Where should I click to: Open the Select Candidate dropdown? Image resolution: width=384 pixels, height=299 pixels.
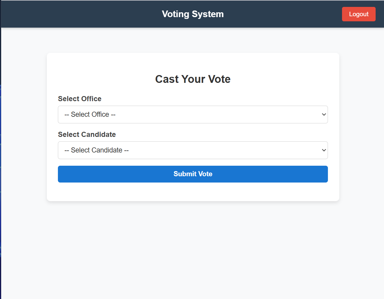[193, 150]
